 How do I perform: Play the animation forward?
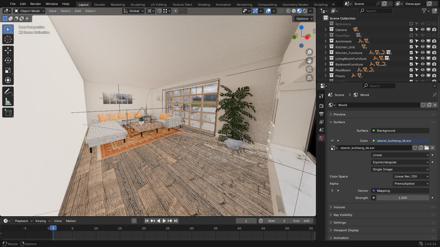pos(164,221)
